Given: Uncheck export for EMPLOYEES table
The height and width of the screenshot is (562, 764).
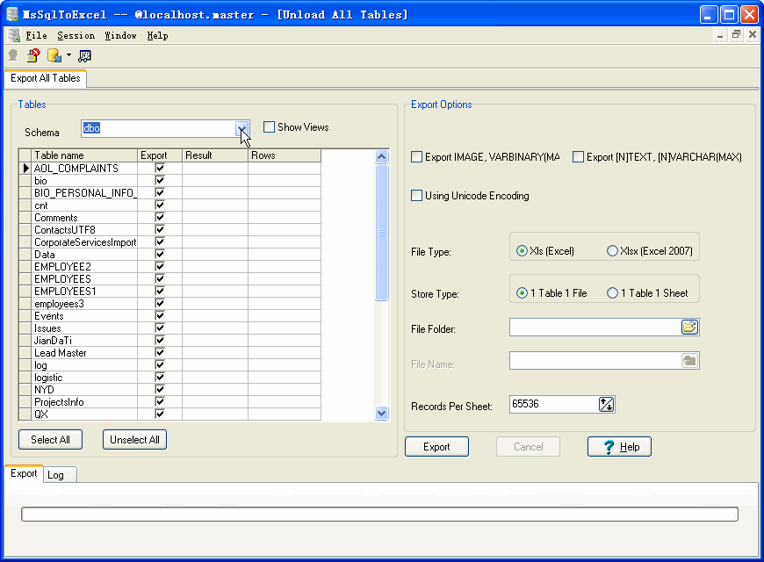Looking at the screenshot, I should 159,279.
